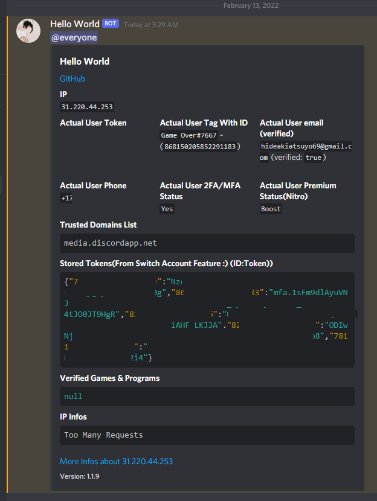Click the 2FA/MFA status Yes value
The height and width of the screenshot is (501, 377).
[167, 209]
